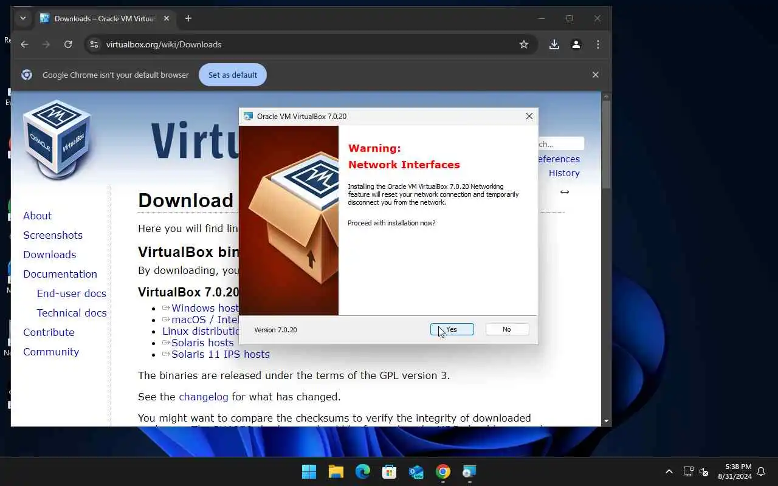The height and width of the screenshot is (486, 778).
Task: Open the tab search dropdown in Chrome
Action: 22,18
